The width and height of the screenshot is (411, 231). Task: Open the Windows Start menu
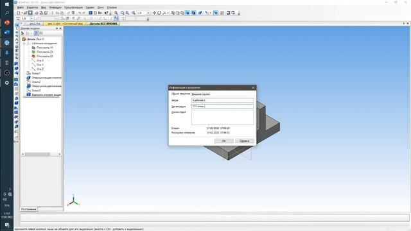pos(7,4)
